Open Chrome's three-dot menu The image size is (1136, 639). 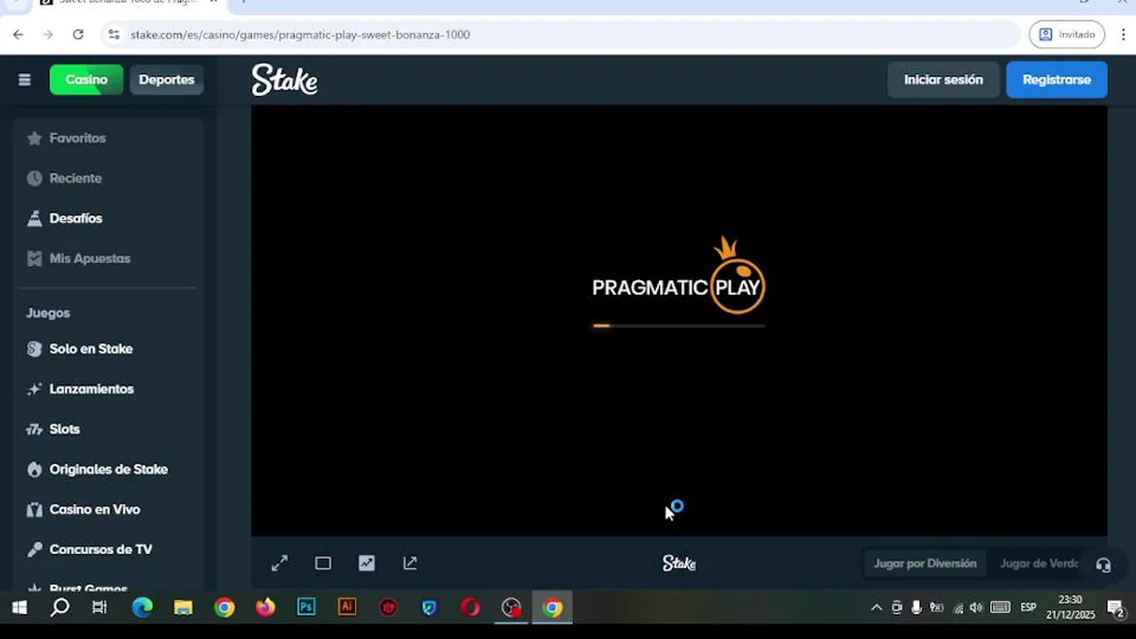point(1123,35)
